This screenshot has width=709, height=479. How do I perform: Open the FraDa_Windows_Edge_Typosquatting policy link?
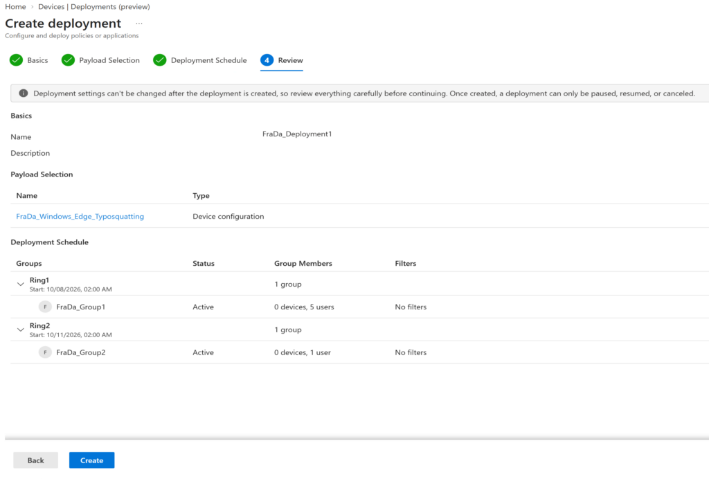(80, 217)
